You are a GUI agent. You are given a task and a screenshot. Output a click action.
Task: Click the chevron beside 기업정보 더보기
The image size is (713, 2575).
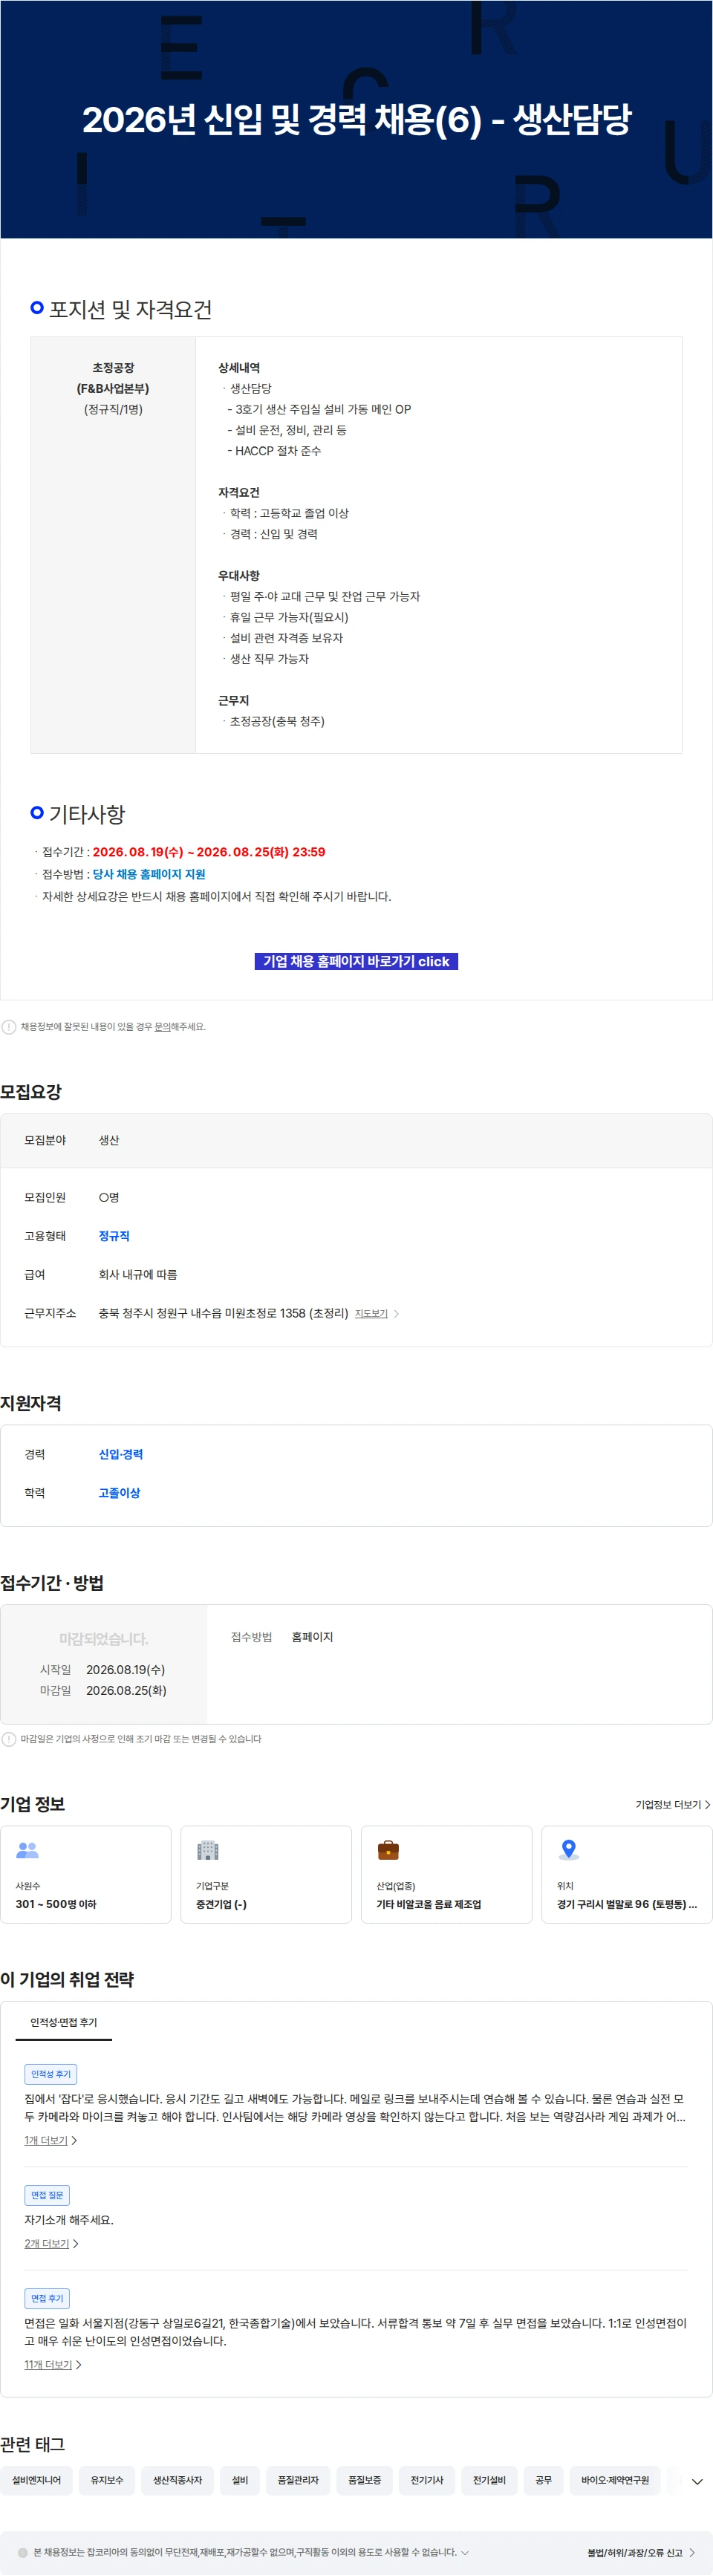pos(708,1804)
